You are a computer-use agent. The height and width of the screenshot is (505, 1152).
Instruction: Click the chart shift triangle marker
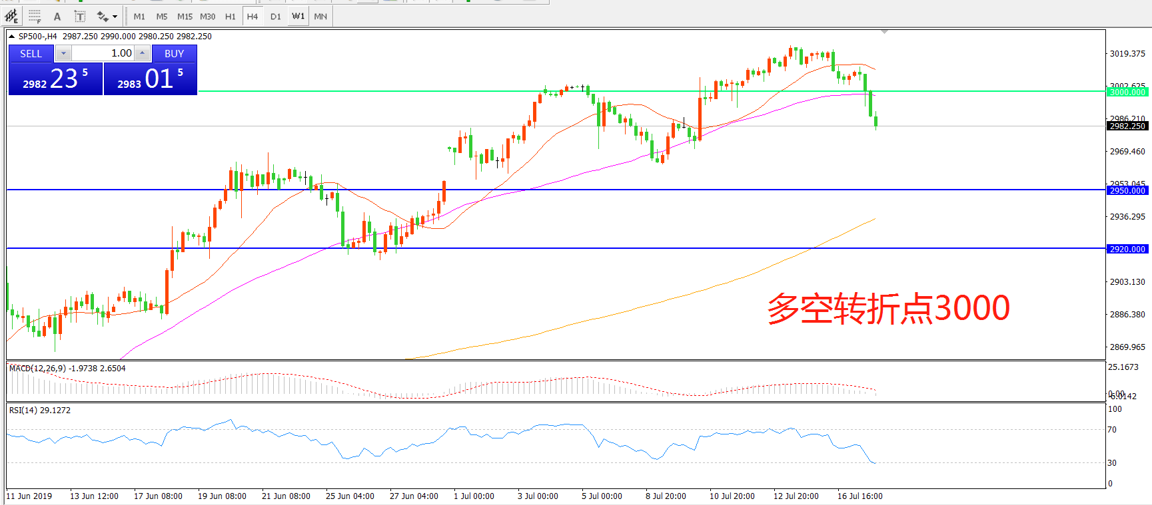coord(884,32)
